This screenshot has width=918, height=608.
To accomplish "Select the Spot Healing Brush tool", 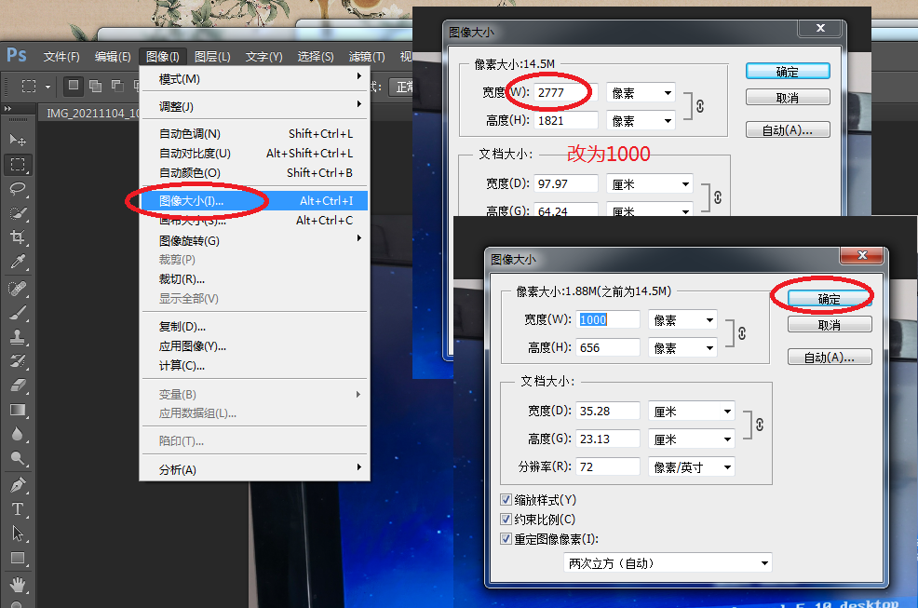I will pyautogui.click(x=18, y=289).
